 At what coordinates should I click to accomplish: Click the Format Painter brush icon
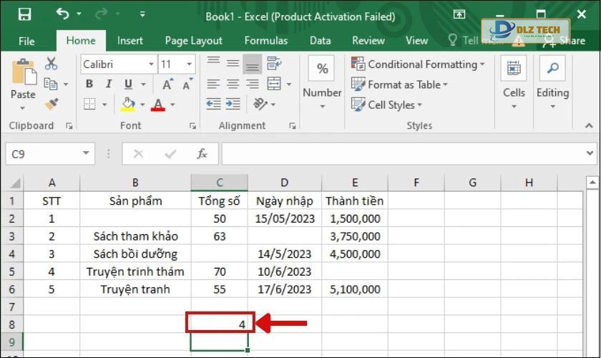tap(52, 104)
